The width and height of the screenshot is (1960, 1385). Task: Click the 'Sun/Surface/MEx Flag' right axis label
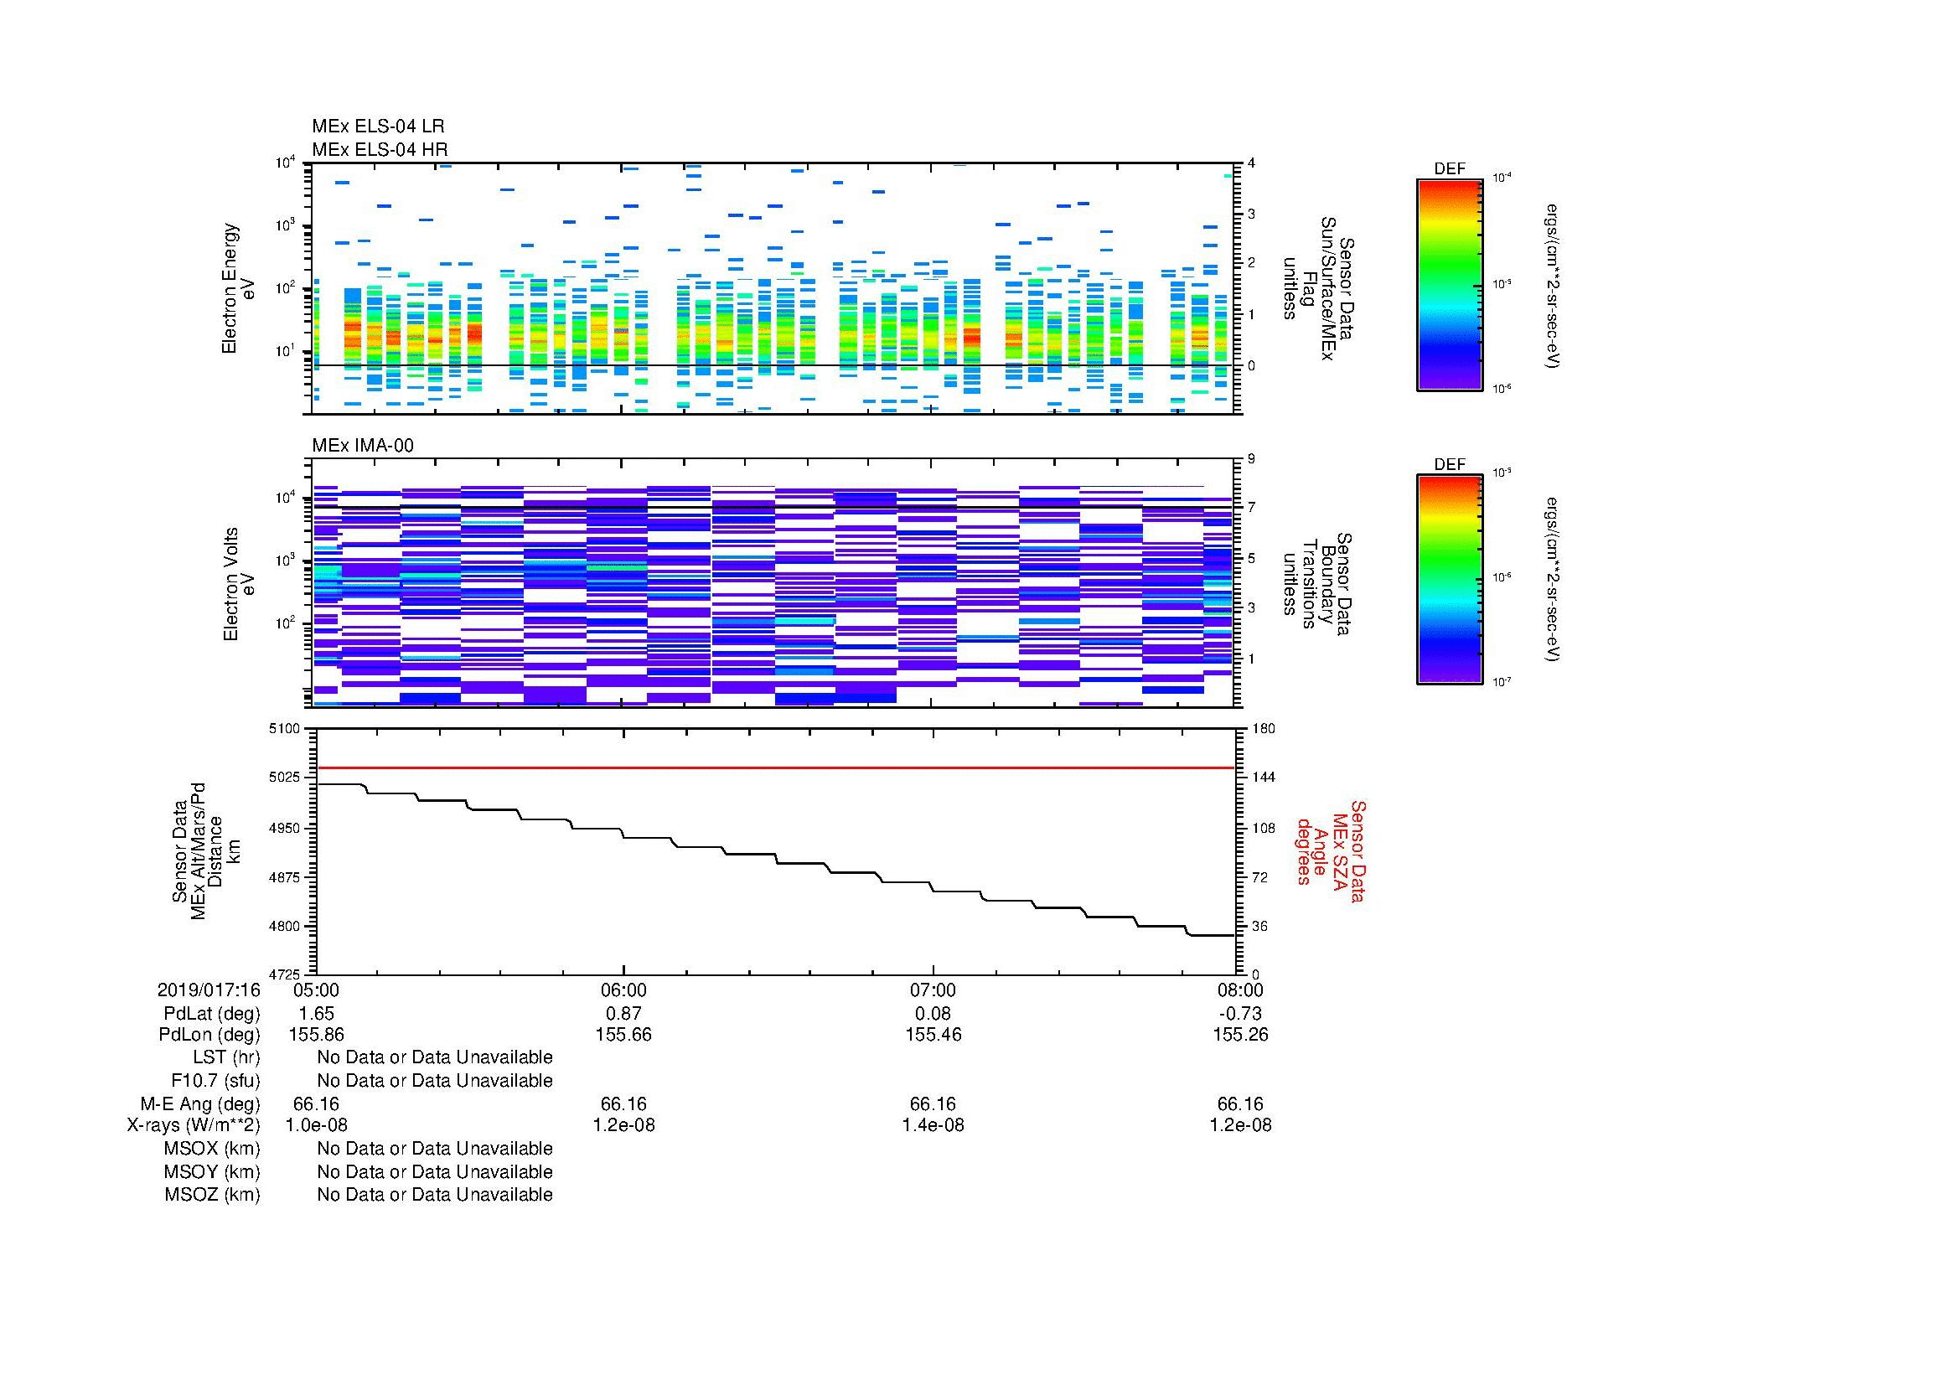pos(1320,287)
